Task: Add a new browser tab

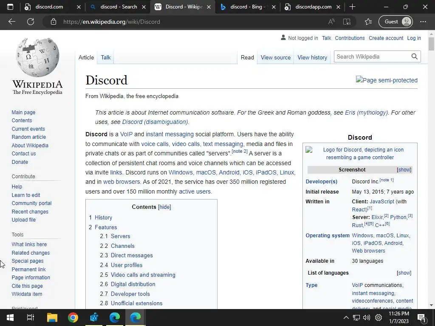Action: click(x=352, y=7)
